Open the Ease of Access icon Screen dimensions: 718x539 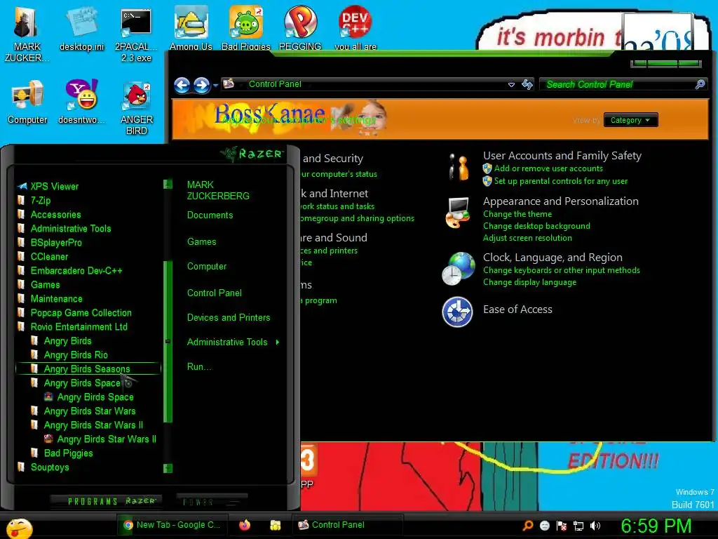coord(457,312)
